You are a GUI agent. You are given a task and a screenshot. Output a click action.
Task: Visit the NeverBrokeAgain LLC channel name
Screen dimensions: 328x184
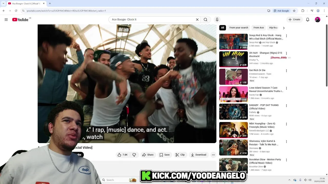[259, 131]
